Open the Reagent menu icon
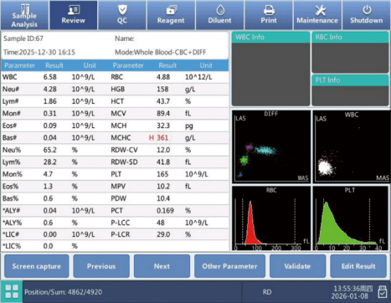Screen dimensions: 391x303 click(x=171, y=10)
